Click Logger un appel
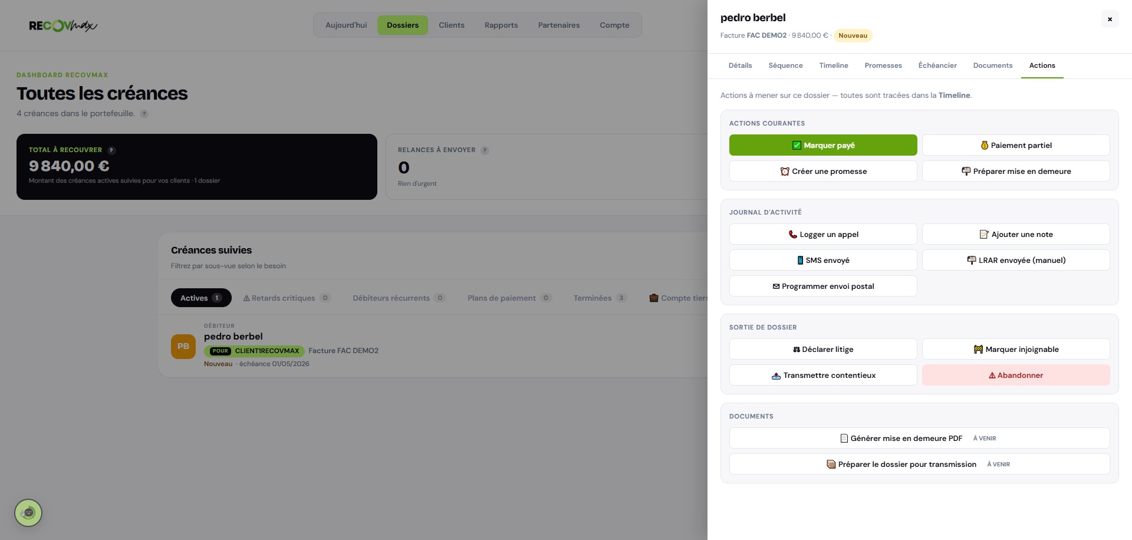 point(823,235)
